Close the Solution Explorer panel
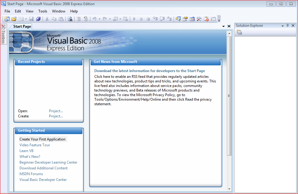 [x=293, y=26]
